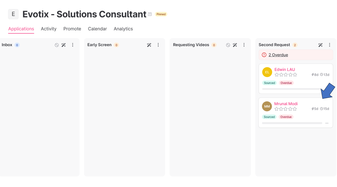Click the template icon beside the job title
Screen dimensions: 337x187
[150, 14]
